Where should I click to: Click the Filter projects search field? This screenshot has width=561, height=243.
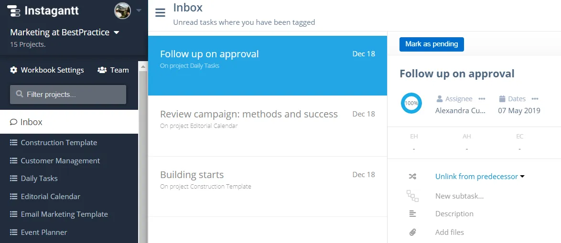[68, 95]
